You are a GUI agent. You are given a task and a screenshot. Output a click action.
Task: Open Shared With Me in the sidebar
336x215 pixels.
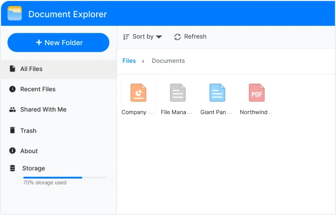pyautogui.click(x=59, y=110)
